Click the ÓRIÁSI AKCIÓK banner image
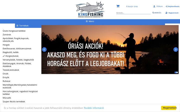The image size is (180, 112). pyautogui.click(x=110, y=50)
